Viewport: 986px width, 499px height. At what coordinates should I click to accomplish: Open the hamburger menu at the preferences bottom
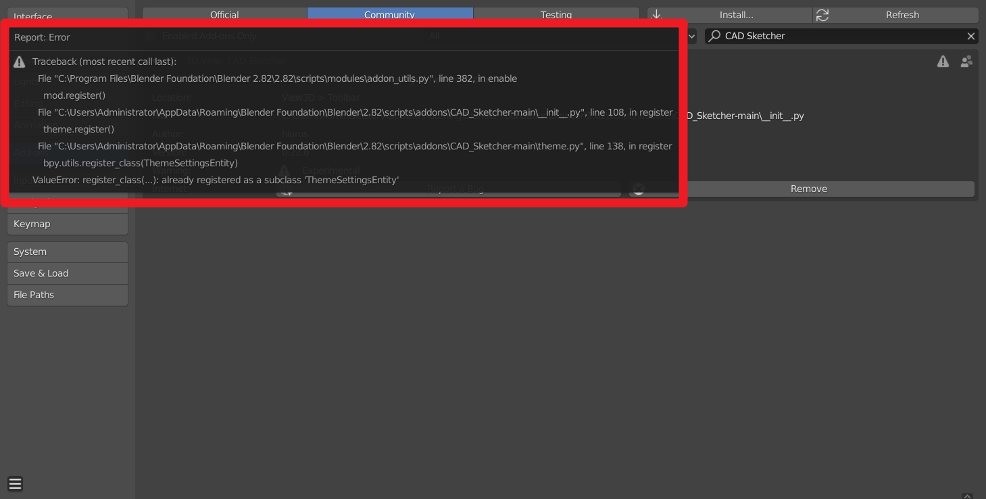point(15,484)
